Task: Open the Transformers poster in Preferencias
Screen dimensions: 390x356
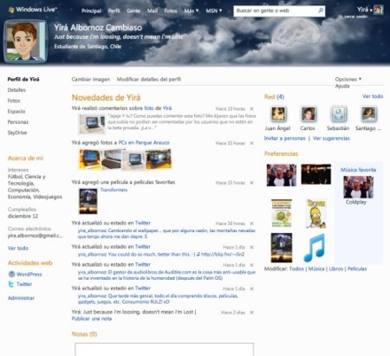Action: tap(282, 248)
